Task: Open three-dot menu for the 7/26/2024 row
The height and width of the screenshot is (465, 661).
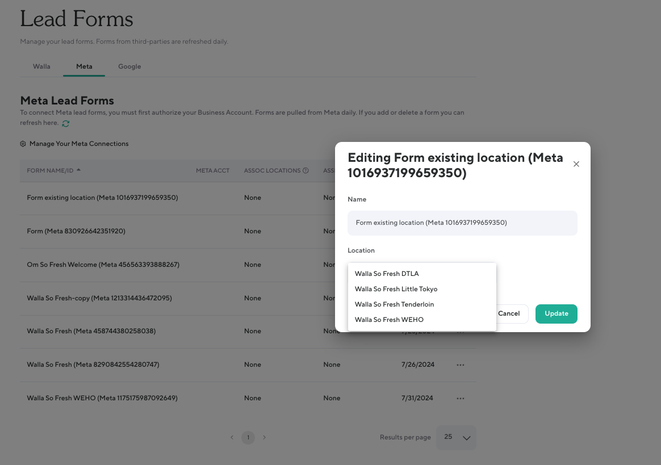Action: 460,365
